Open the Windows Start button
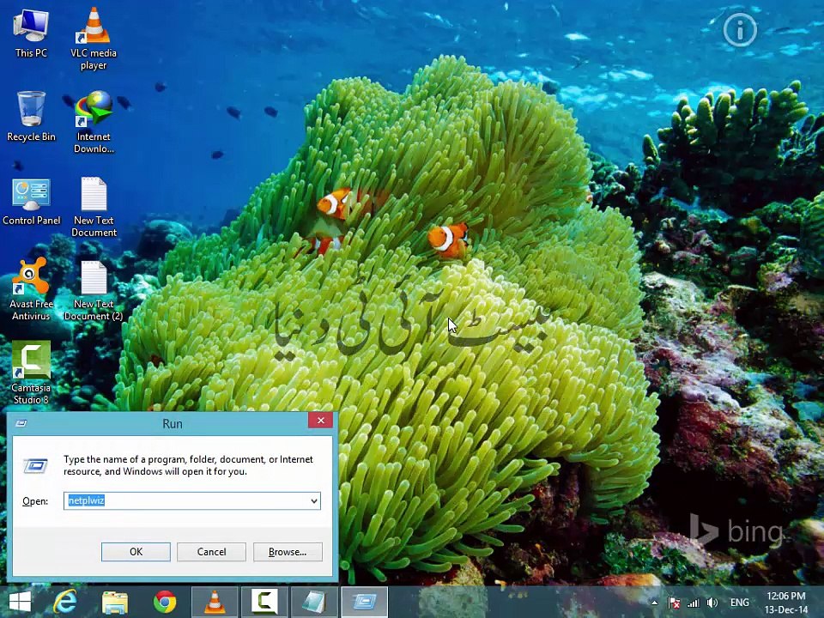The image size is (824, 618). pos(20,602)
